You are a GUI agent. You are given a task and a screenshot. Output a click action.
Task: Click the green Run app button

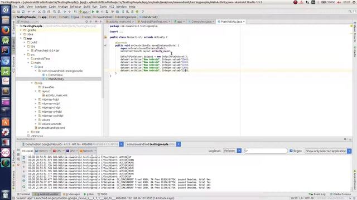(93, 12)
